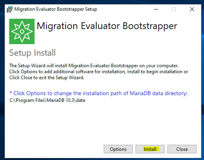
Task: Click the C:\Program Files\MariaDB 10.3\data path
Action: pyautogui.click(x=47, y=100)
